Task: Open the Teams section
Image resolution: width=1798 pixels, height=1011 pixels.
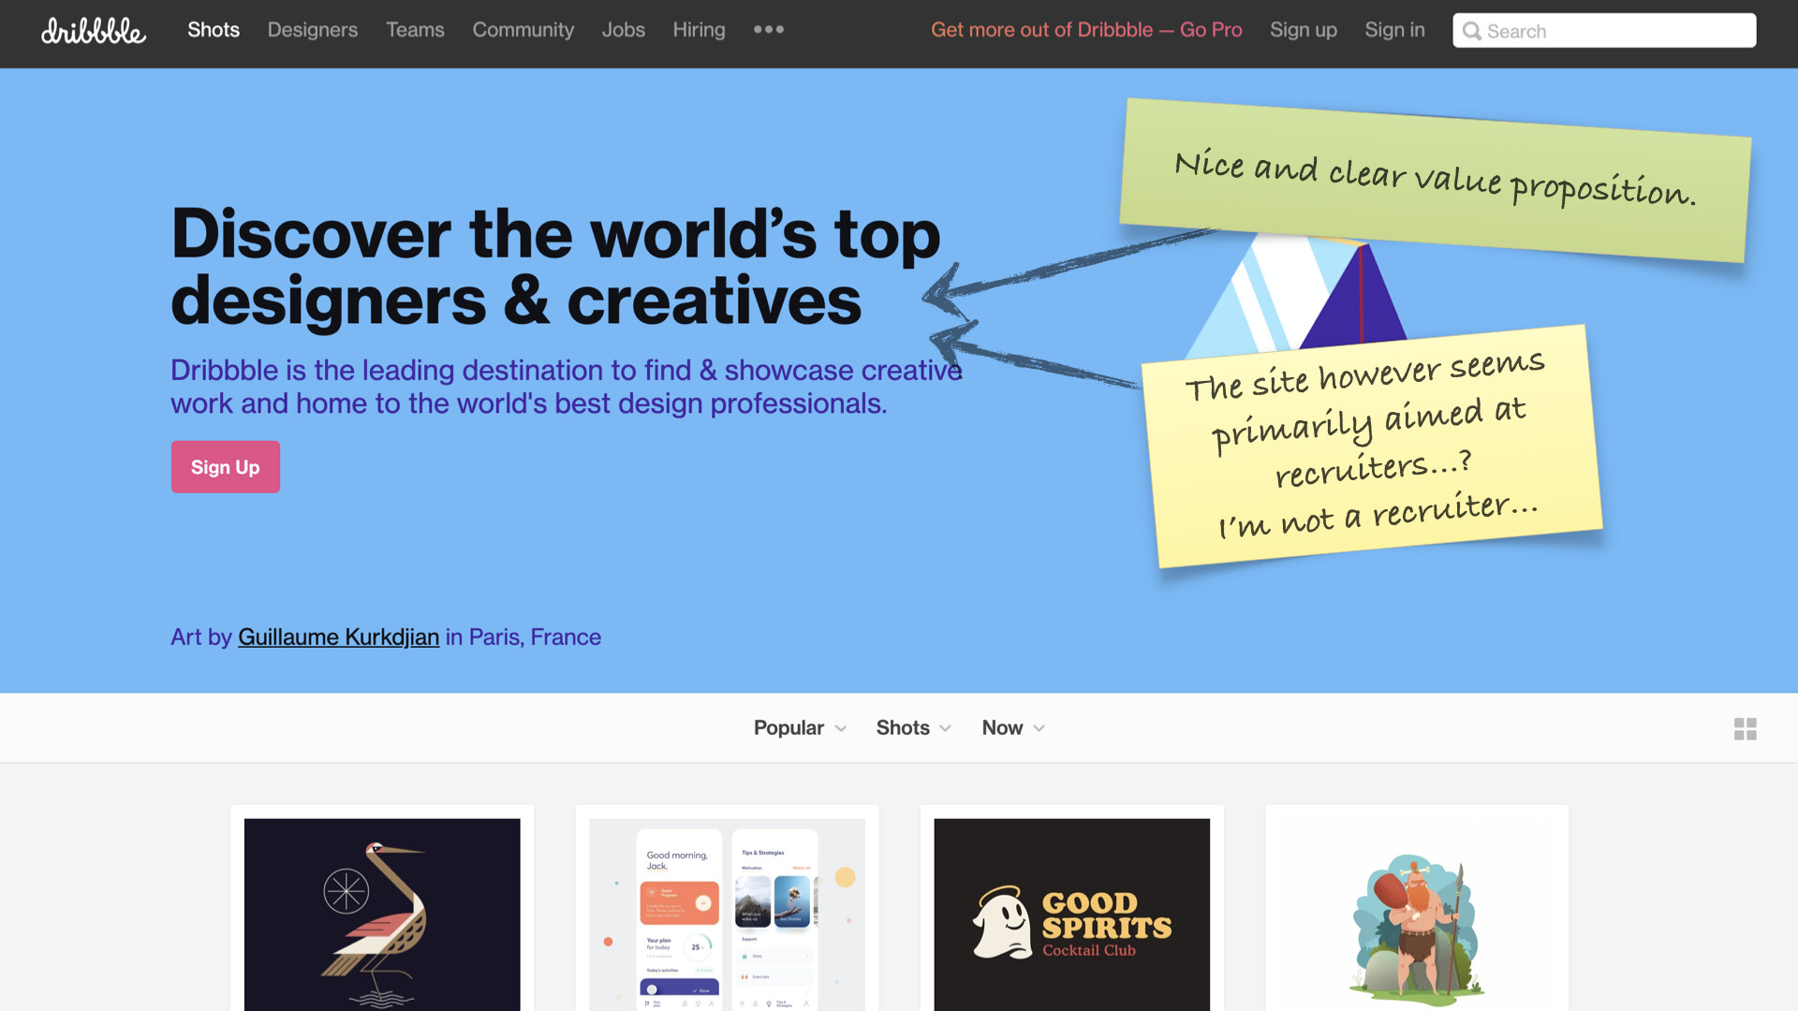Action: coord(415,29)
